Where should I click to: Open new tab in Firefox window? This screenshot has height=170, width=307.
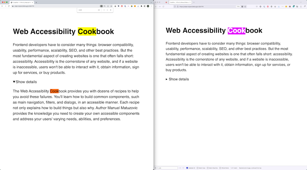click(x=194, y=2)
